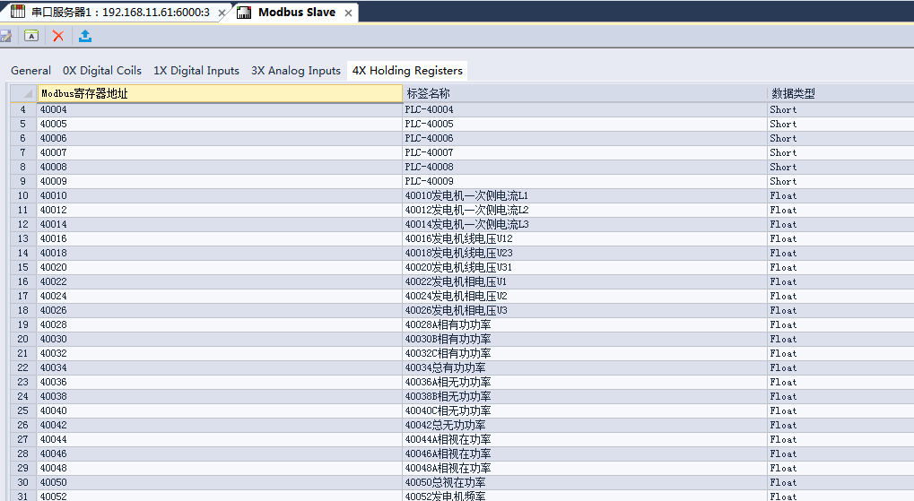914x501 pixels.
Task: Sort by 标签名称 column header
Action: [585, 93]
